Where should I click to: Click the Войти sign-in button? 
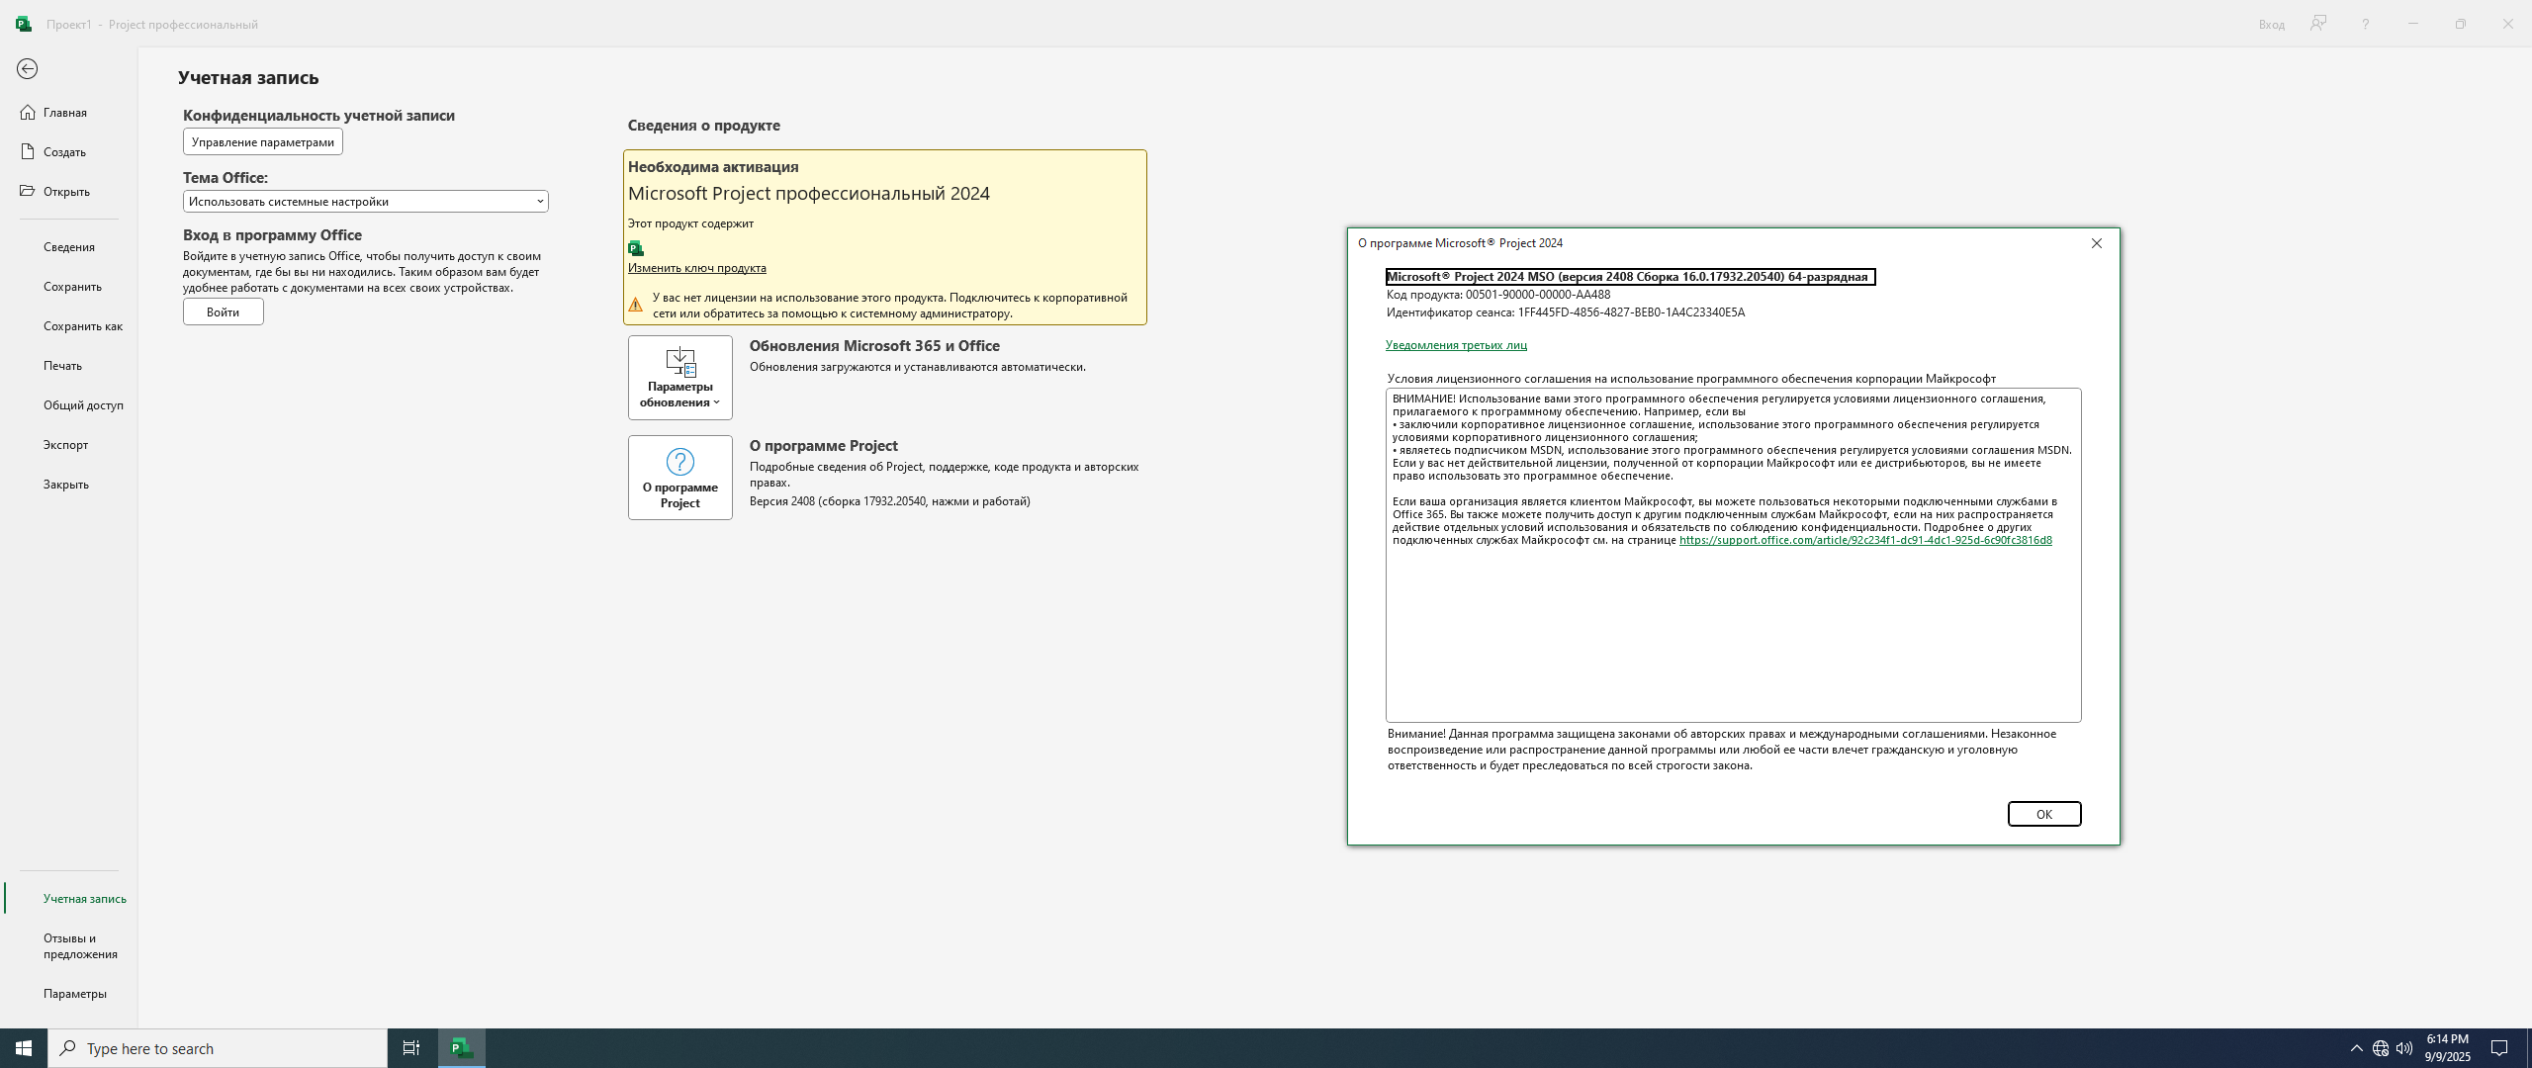[223, 312]
